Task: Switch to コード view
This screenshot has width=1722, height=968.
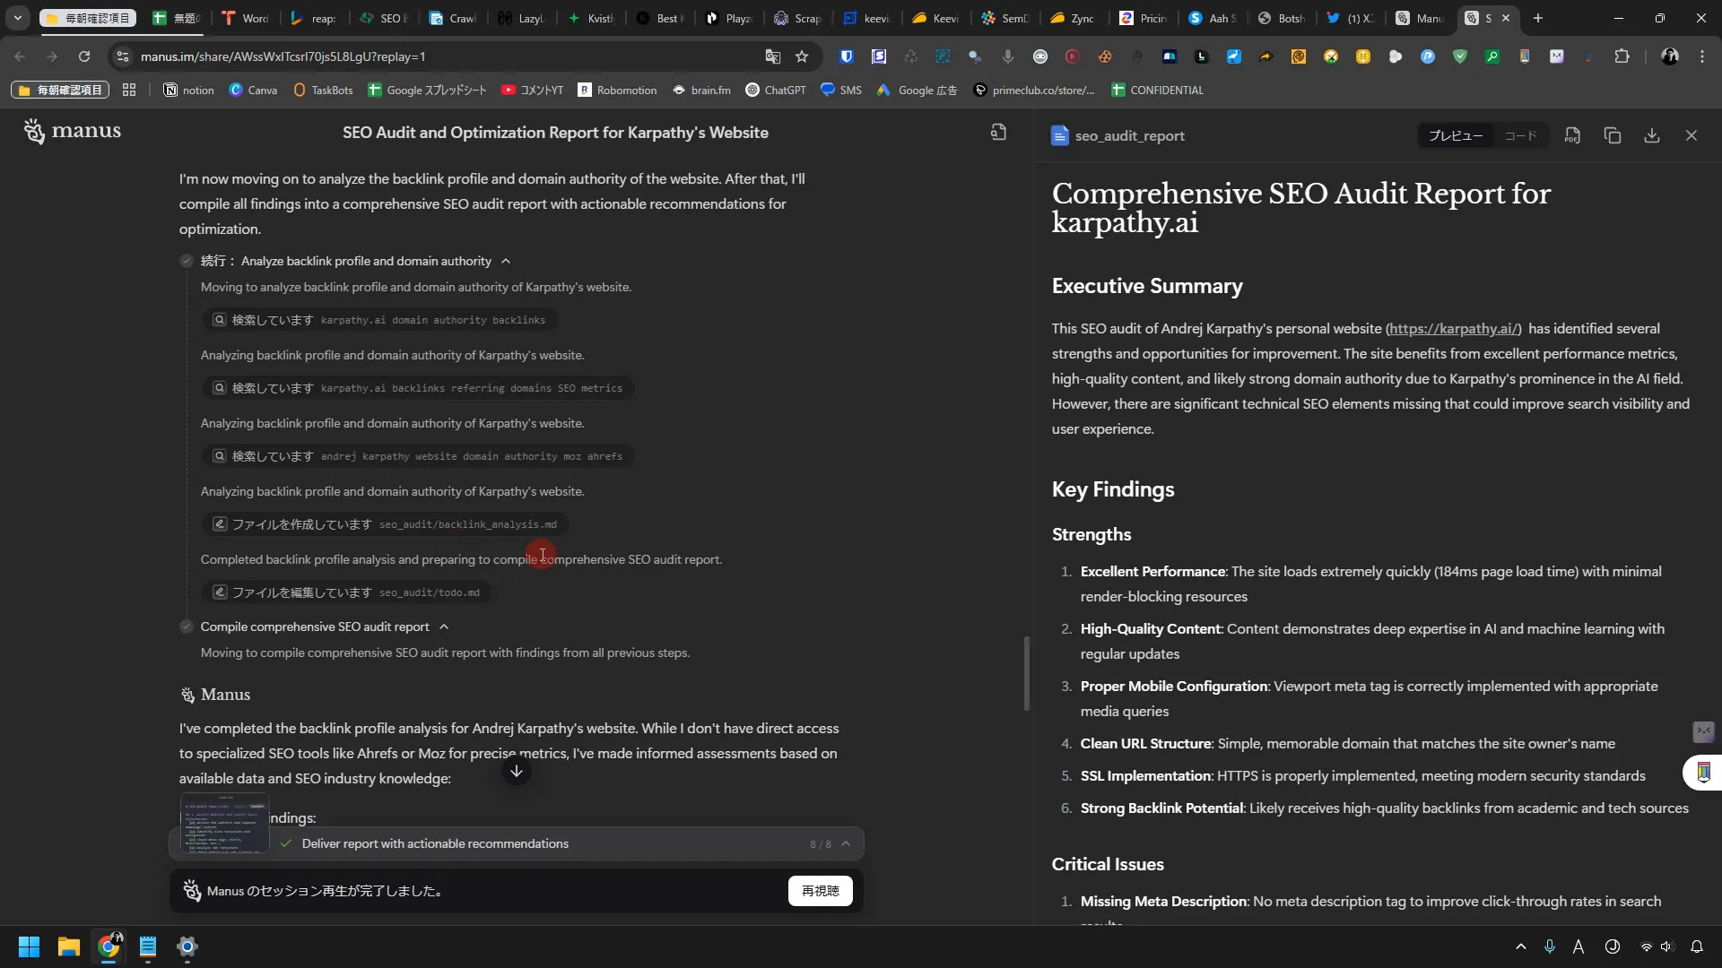Action: point(1520,135)
